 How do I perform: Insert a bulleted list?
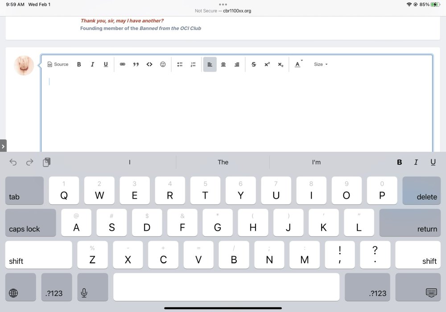click(180, 64)
